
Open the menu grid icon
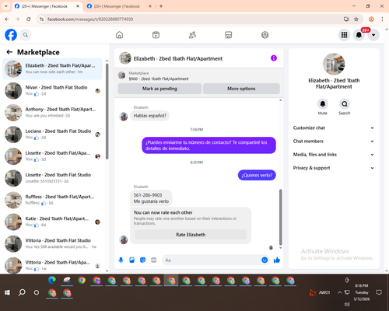point(344,35)
